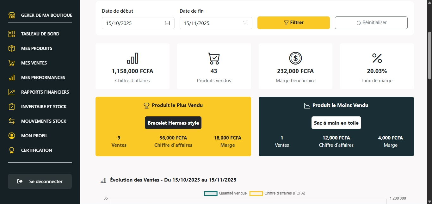Click Se déconnecter to log out
The image size is (432, 204).
click(40, 182)
